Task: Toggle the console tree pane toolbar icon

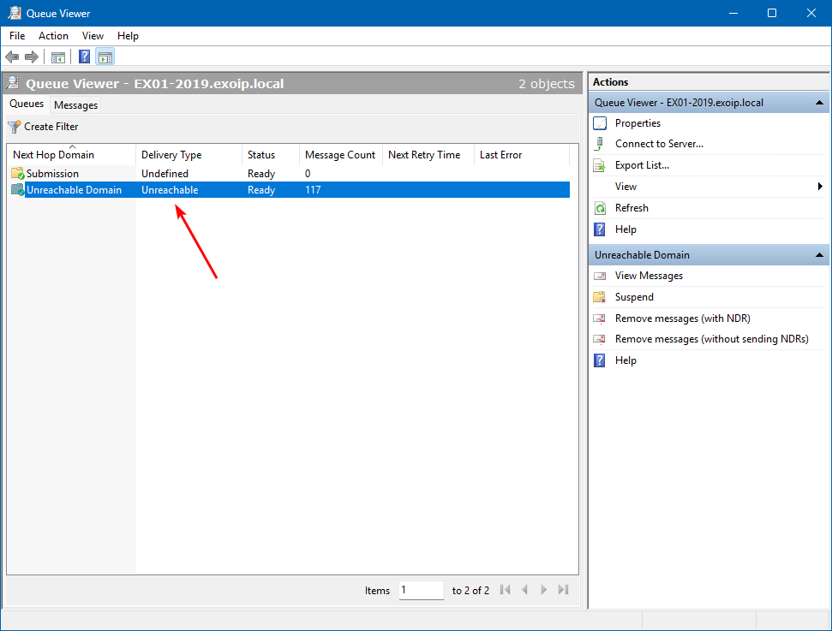Action: 57,57
